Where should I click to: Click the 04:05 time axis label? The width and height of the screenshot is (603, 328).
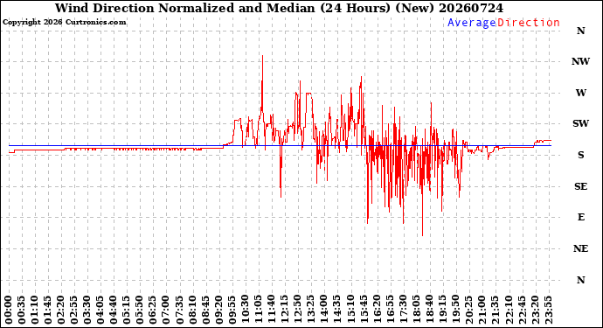click(x=100, y=310)
